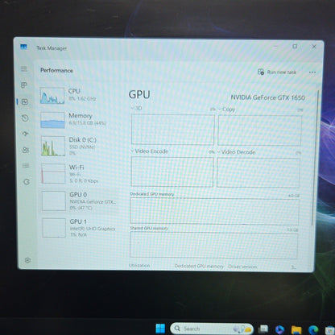Viewport: 335px width, 335px height.
Task: Select Memory in the performance list
Action: (x=78, y=120)
